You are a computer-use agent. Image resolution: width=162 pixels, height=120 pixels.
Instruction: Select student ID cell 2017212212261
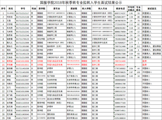[23, 21]
